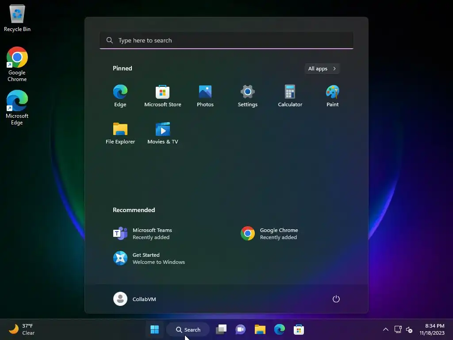Screen dimensions: 453x340
Task: Open File Explorer on the taskbar
Action: (260, 329)
